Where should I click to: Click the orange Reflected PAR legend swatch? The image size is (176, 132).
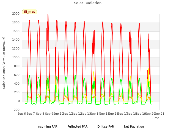(63, 127)
